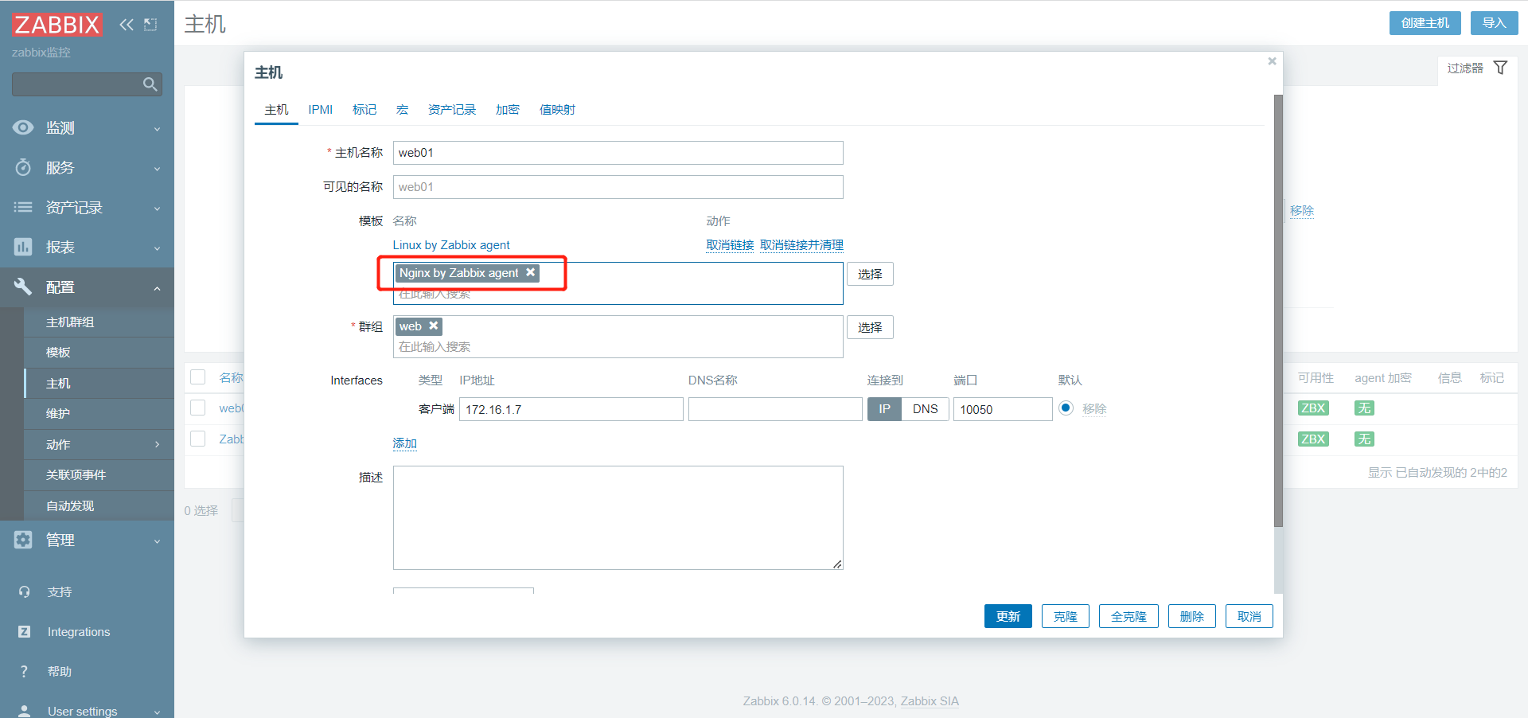
Task: Open 支持 support headset icon
Action: point(24,591)
